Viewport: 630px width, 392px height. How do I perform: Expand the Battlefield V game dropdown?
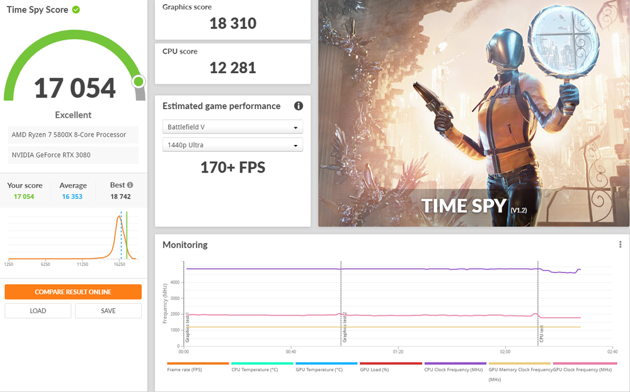[x=232, y=127]
